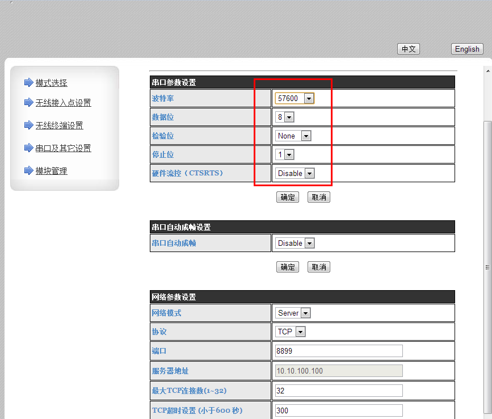This screenshot has height=419, width=492.
Task: Expand the 检验位 None dropdown
Action: point(293,136)
